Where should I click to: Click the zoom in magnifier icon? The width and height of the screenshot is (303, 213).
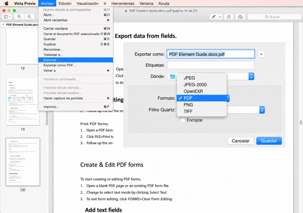pos(29,17)
